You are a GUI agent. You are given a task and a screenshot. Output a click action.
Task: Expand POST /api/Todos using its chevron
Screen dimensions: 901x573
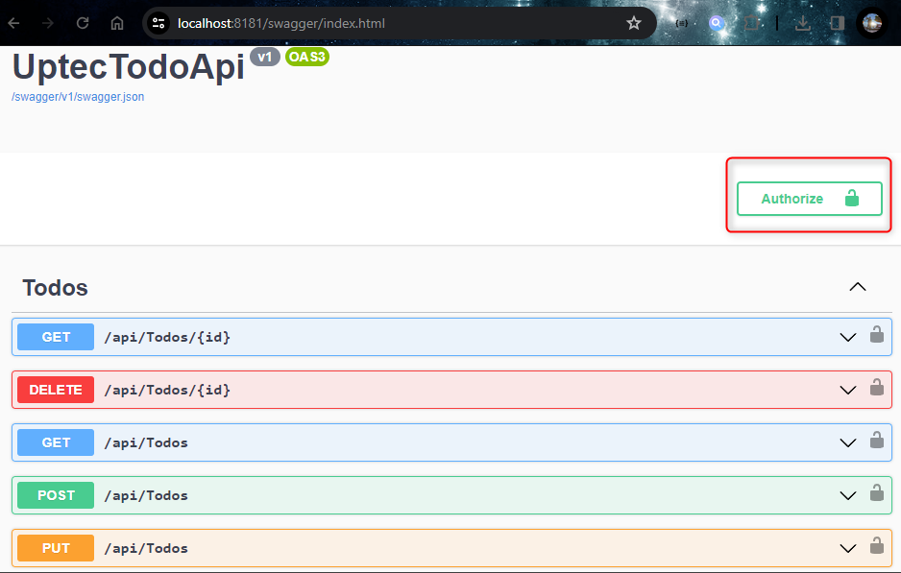[x=847, y=495]
